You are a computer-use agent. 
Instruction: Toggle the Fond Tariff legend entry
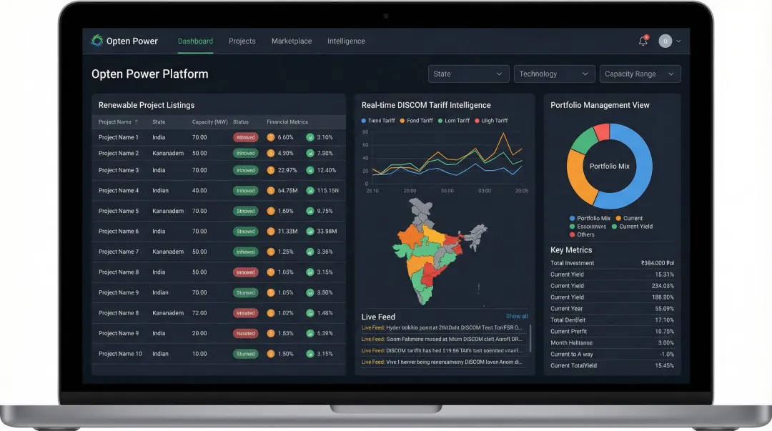(401, 120)
